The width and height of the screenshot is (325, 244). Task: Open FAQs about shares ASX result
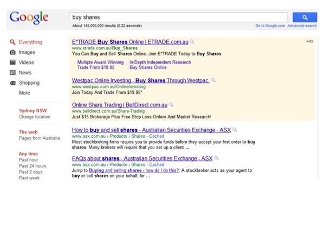click(x=142, y=158)
